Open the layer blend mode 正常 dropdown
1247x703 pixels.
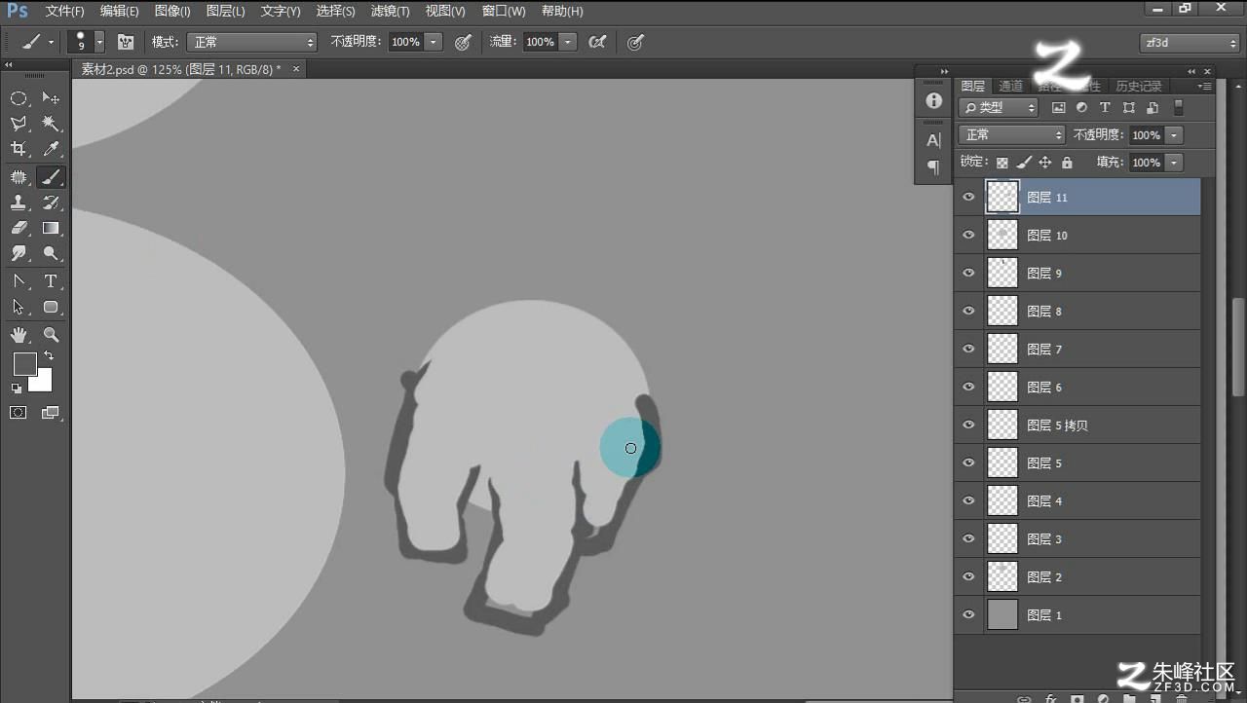tap(1012, 135)
